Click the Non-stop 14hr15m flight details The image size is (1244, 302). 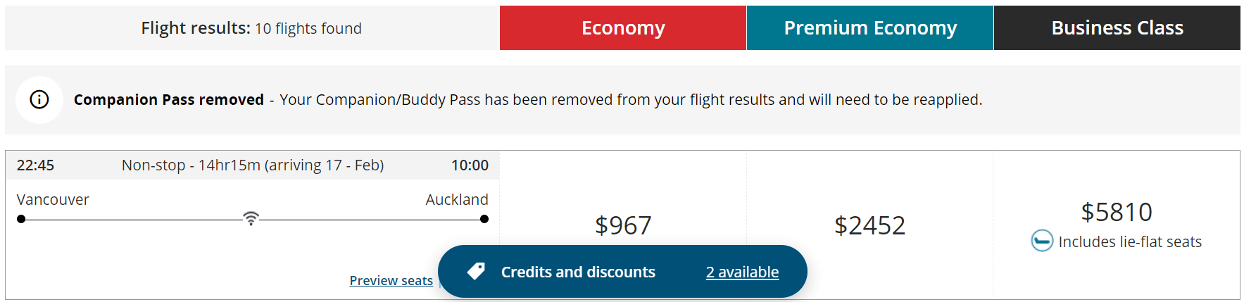pyautogui.click(x=252, y=165)
